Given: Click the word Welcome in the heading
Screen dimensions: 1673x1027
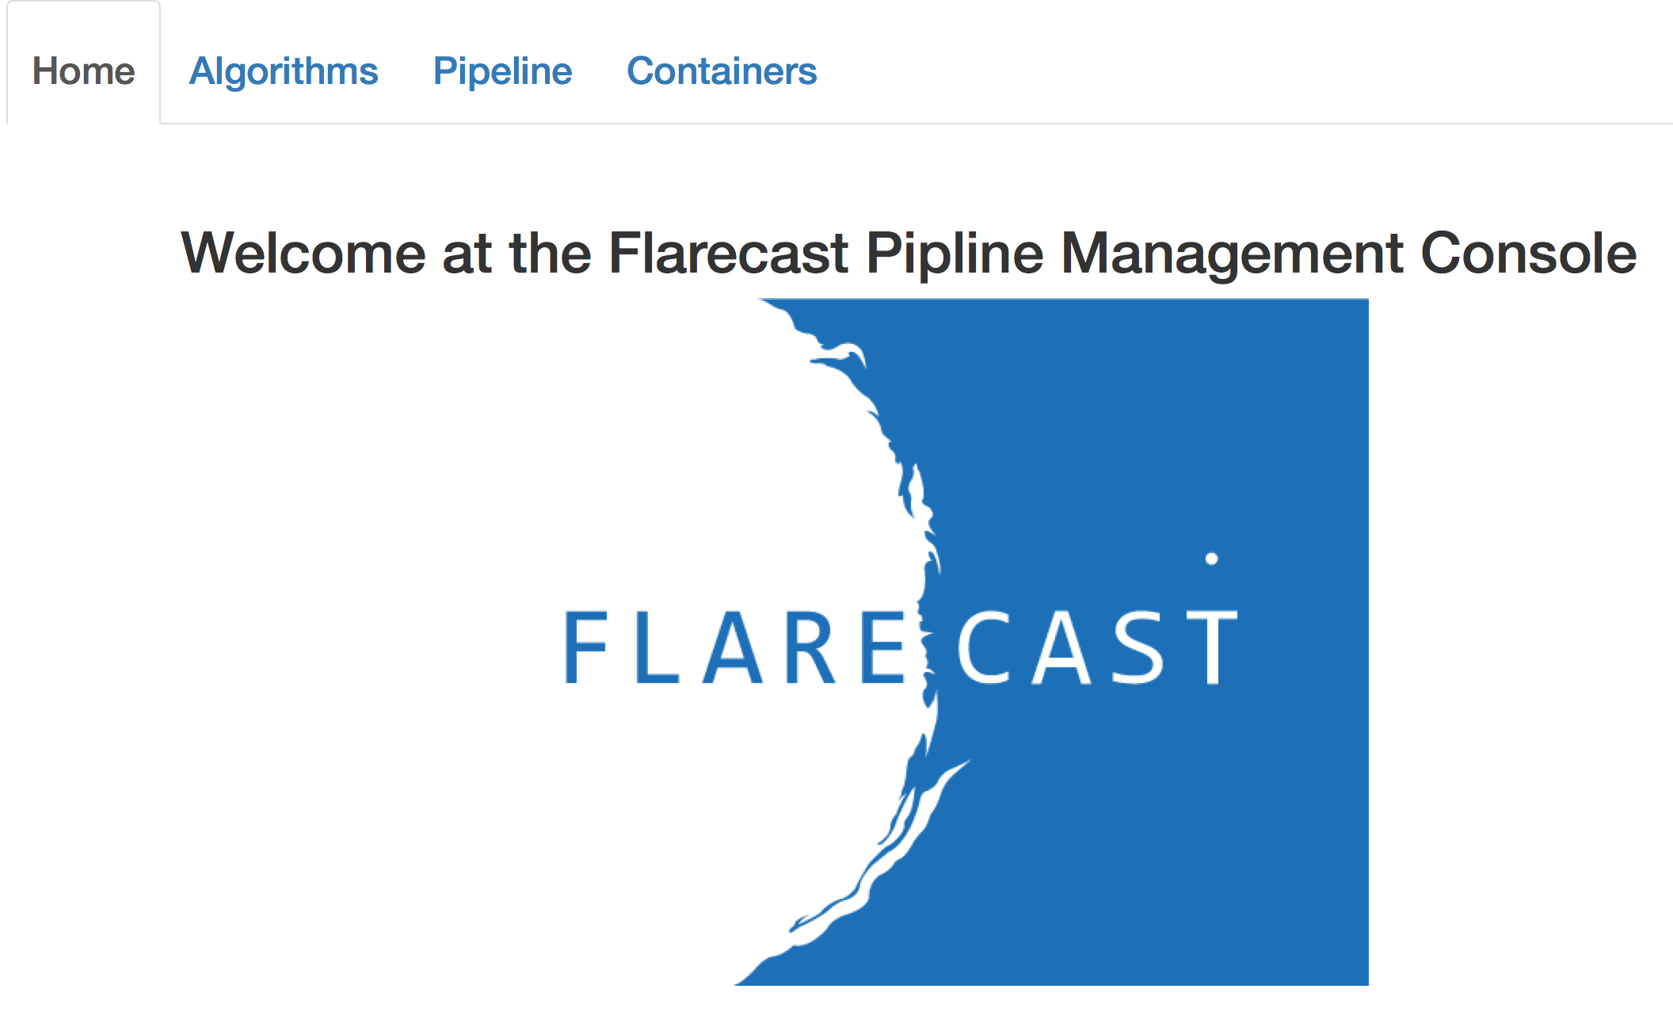Looking at the screenshot, I should [x=303, y=254].
